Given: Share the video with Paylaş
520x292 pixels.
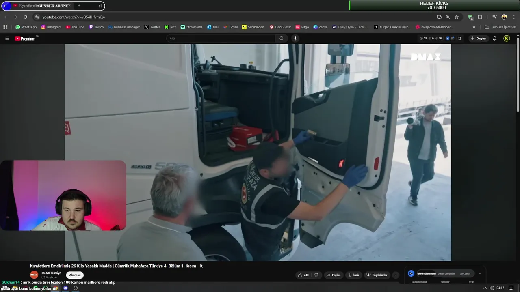Looking at the screenshot, I should [334, 275].
